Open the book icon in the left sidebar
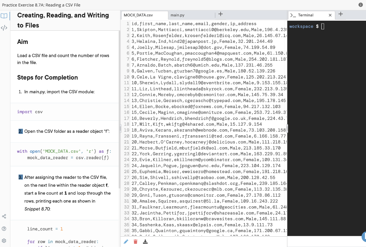 [4, 16]
